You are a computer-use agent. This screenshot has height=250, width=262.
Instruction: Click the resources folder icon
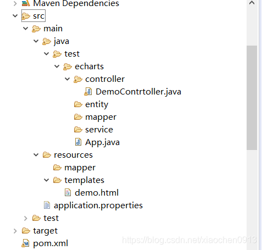pos(47,155)
